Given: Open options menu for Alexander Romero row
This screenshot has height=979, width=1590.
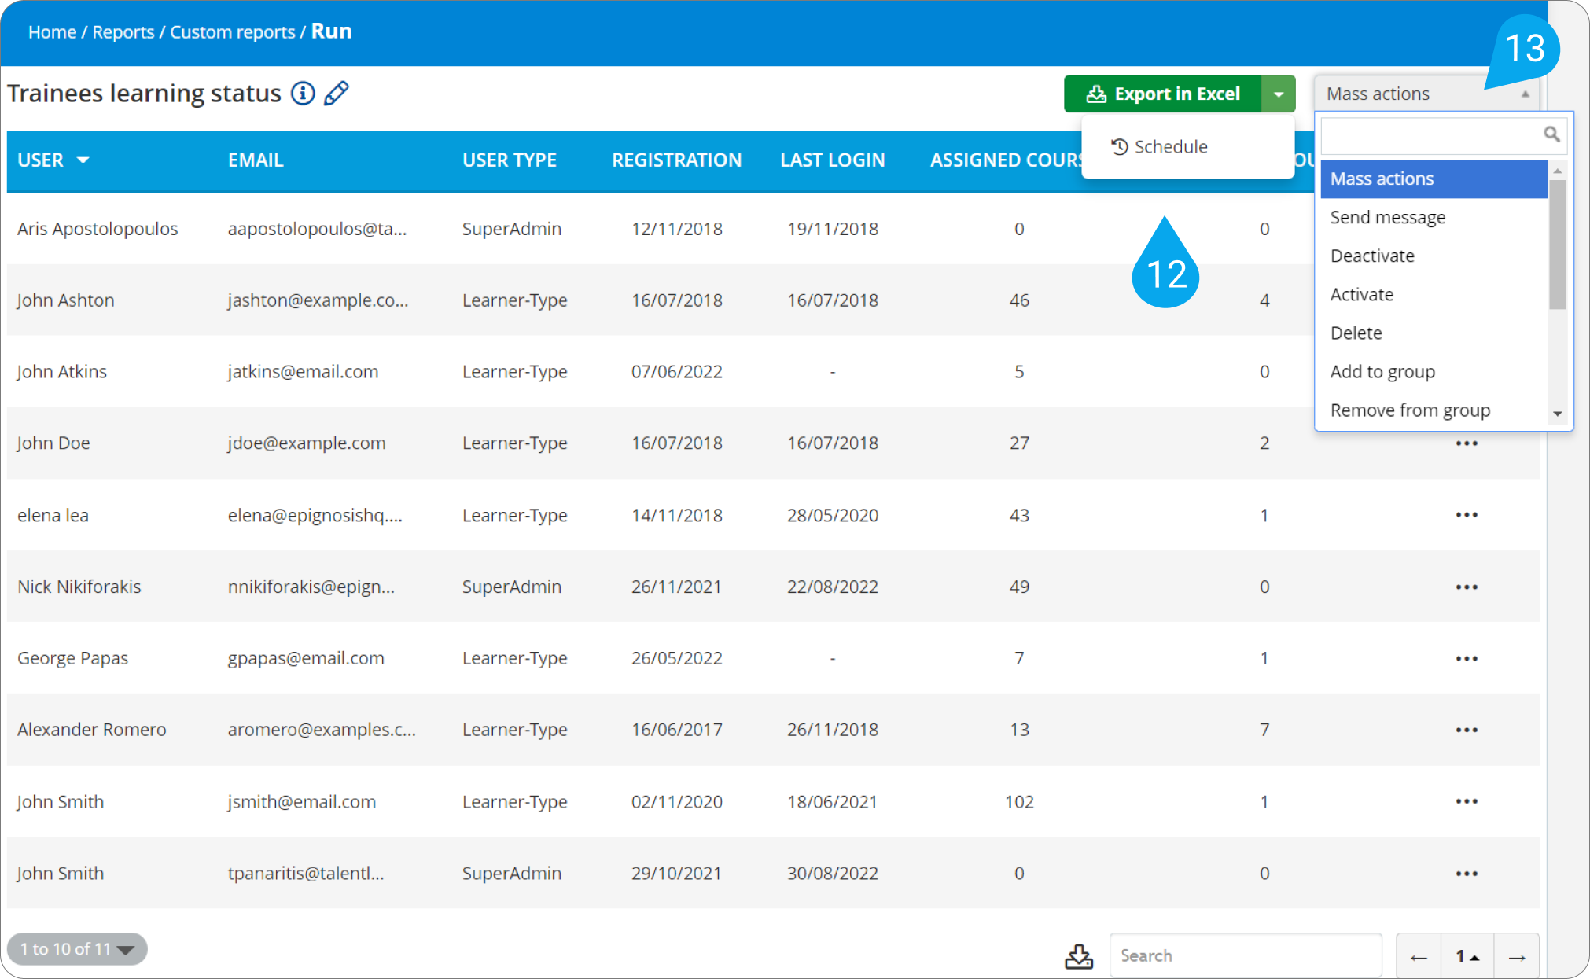Looking at the screenshot, I should click(x=1467, y=730).
